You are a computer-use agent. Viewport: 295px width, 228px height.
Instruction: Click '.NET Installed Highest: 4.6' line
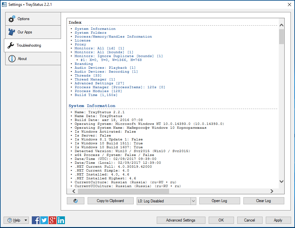tap(105, 178)
